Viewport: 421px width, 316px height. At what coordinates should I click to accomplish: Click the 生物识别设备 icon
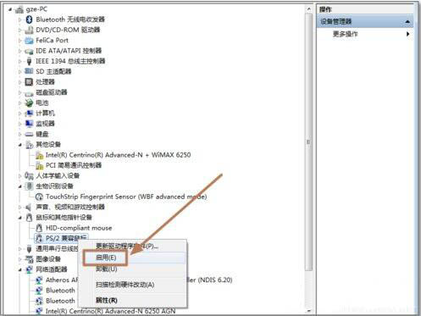[29, 186]
